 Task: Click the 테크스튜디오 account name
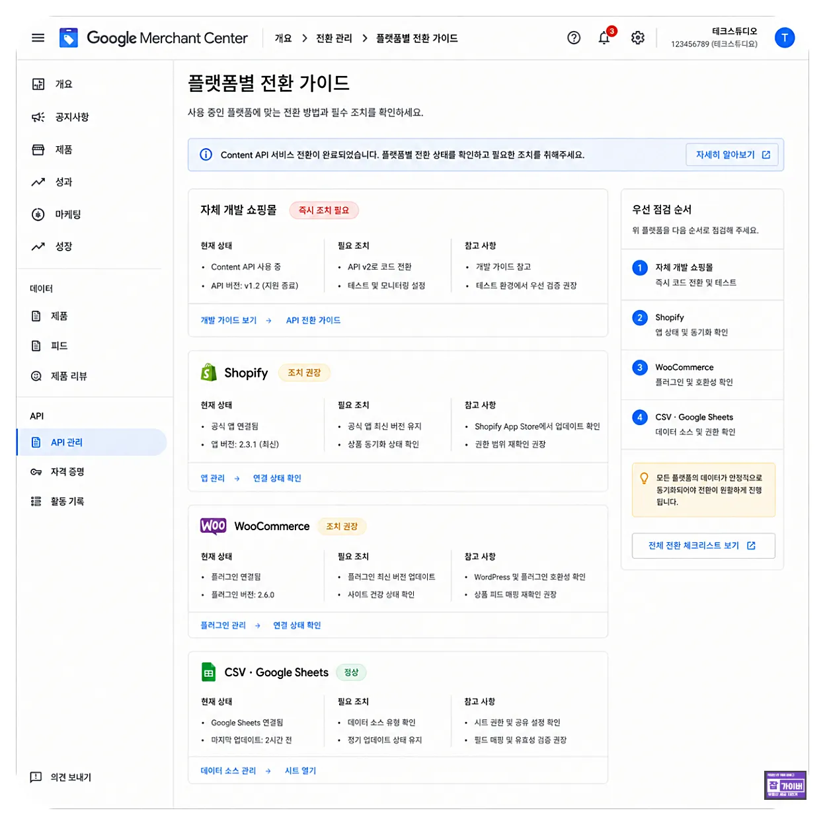click(734, 31)
